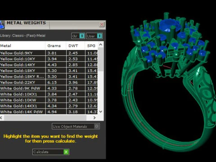The width and height of the screenshot is (216, 162).
Task: Click the horizontal scroll left arrow
Action: [x=1, y=118]
